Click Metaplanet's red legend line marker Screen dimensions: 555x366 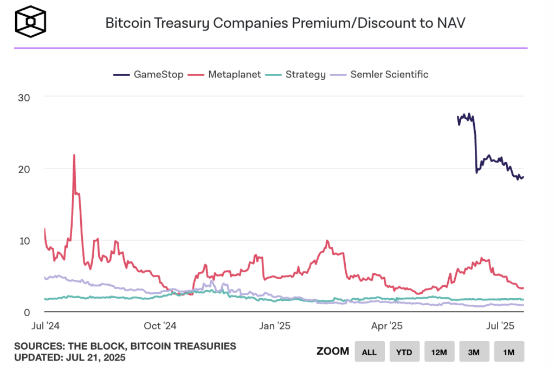click(x=197, y=74)
